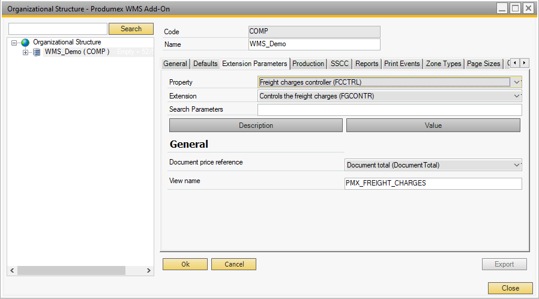Focus the Search Parameters input box
This screenshot has height=299, width=539.
(x=389, y=109)
